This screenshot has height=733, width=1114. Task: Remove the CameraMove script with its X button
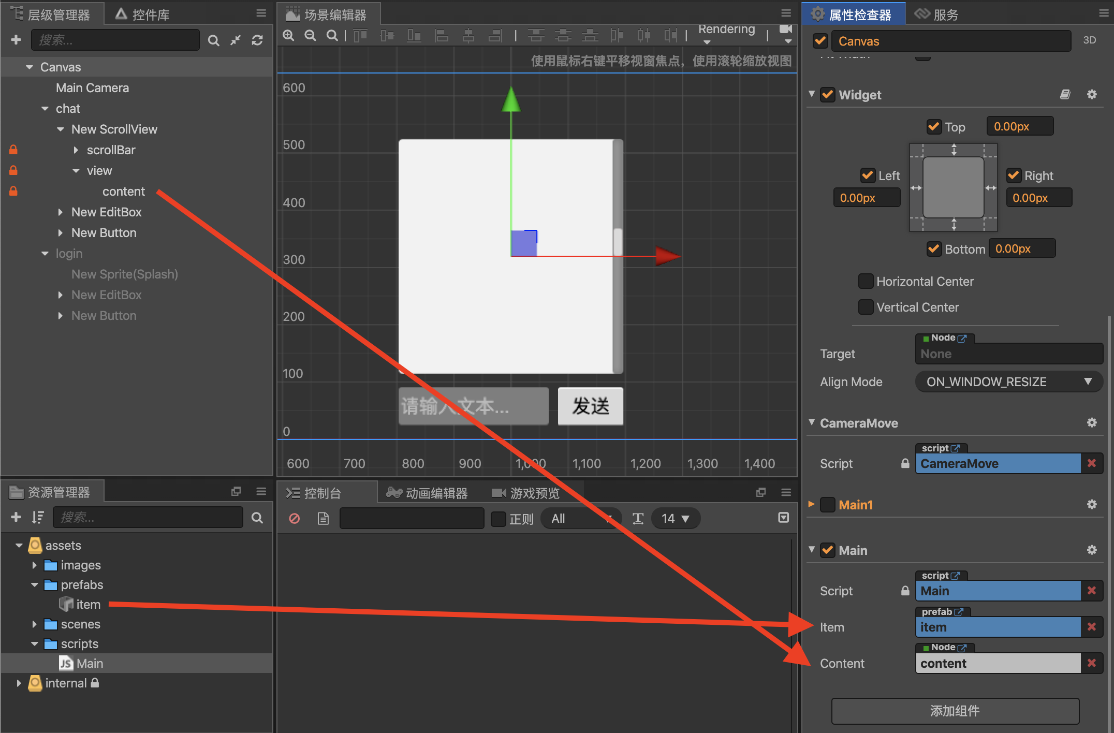[x=1093, y=463]
